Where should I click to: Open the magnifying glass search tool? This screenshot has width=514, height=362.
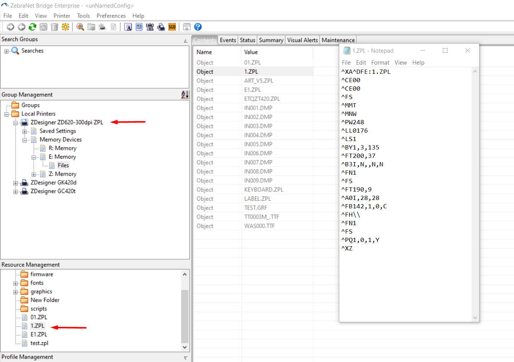pyautogui.click(x=80, y=27)
